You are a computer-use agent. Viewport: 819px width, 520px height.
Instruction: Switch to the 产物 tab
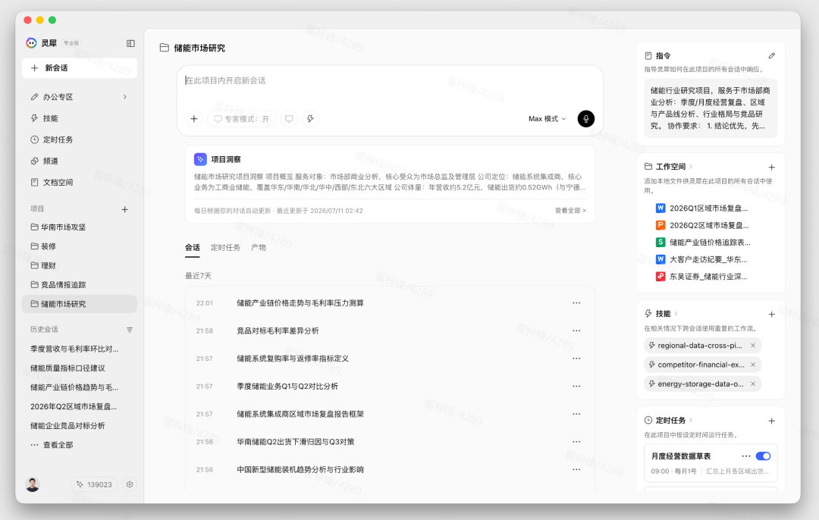259,247
